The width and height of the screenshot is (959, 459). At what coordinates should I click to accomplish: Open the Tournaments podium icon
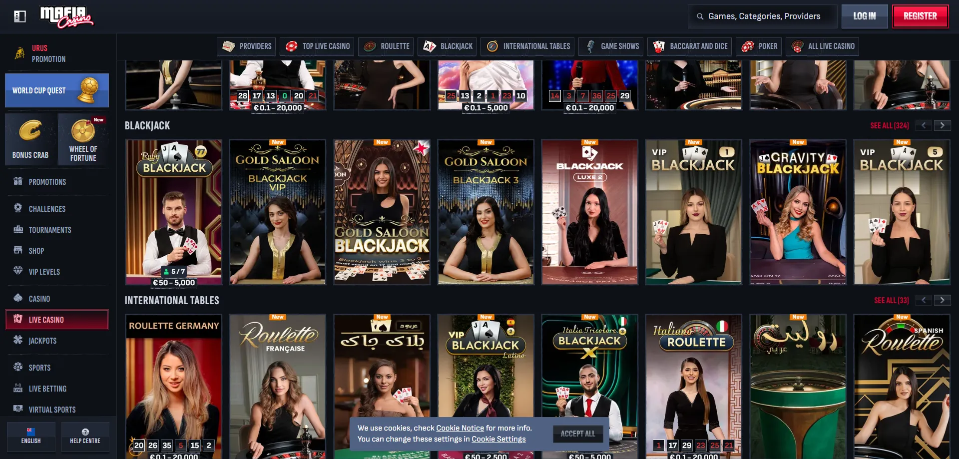point(18,229)
